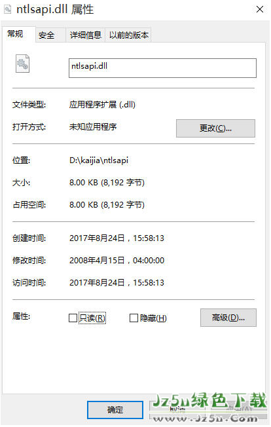Select the 以前的版本 tab
This screenshot has width=271, height=427.
(128, 35)
